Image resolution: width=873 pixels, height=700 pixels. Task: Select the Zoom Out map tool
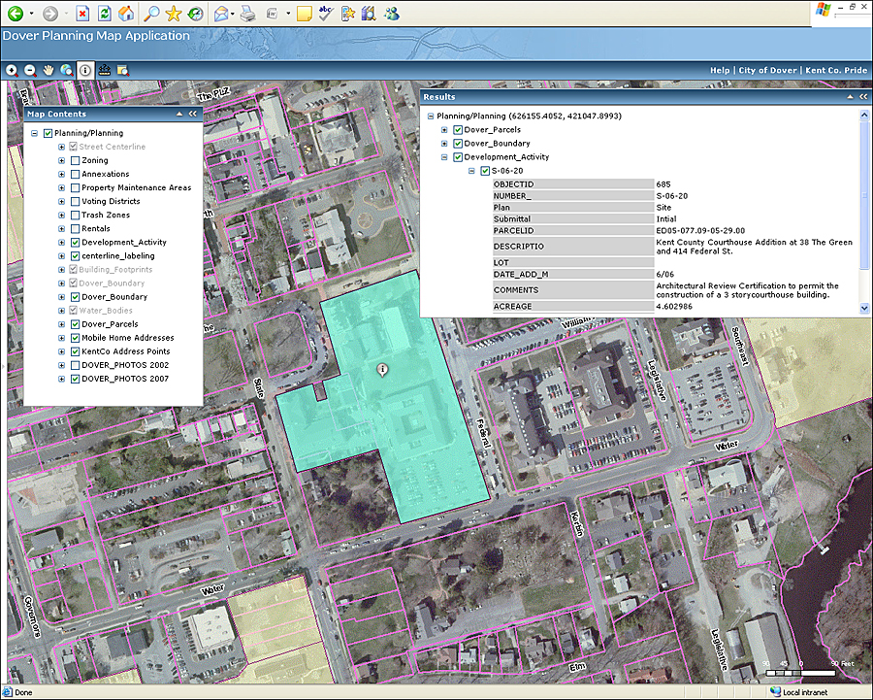[30, 71]
